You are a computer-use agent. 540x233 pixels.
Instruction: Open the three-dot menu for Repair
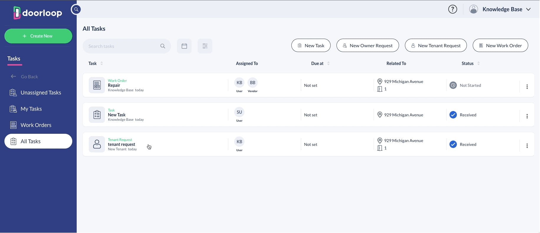coord(527,87)
